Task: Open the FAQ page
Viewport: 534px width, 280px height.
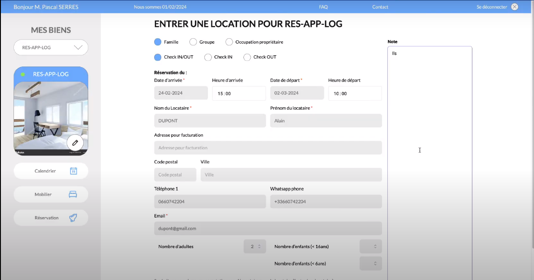Action: (323, 7)
